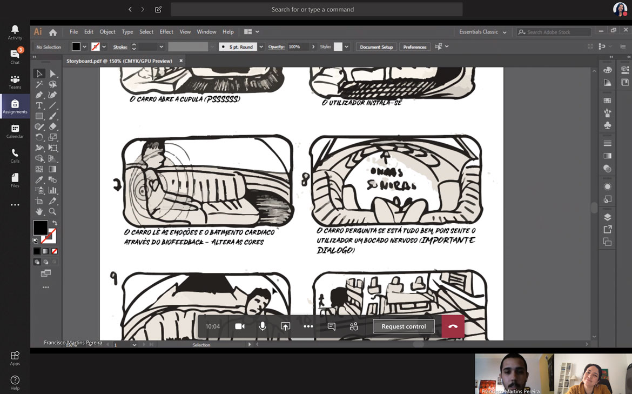Screen dimensions: 632x394
Task: Hang up the call
Action: [x=453, y=326]
